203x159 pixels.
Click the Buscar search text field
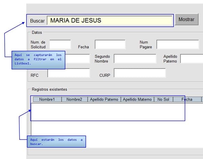[x=109, y=21]
